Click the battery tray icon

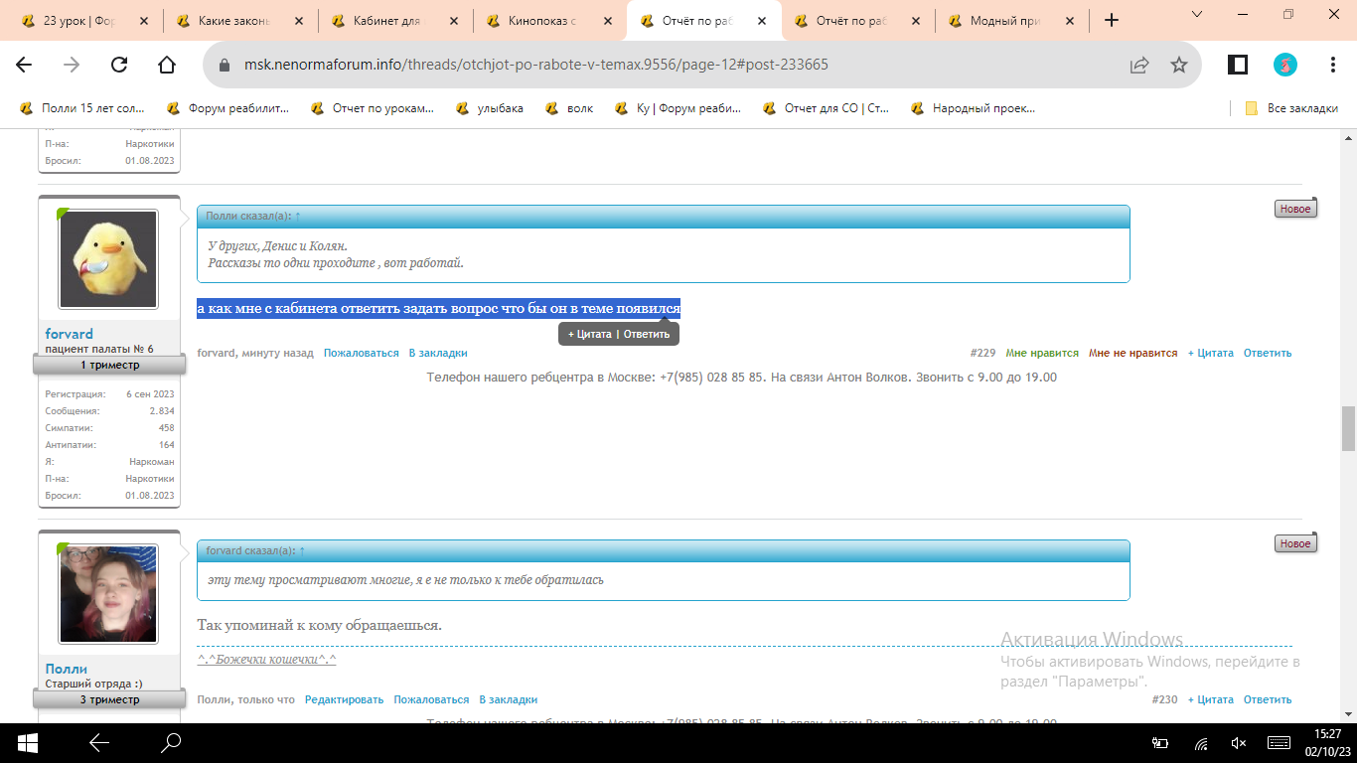click(1160, 743)
